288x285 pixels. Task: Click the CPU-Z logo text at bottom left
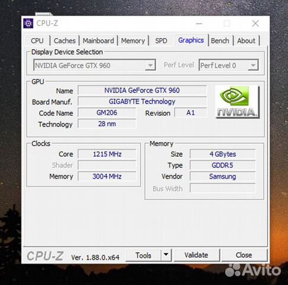[45, 256]
